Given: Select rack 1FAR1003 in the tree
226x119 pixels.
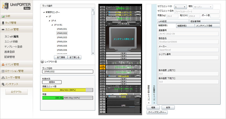Looking at the screenshot, I should coord(62,37).
